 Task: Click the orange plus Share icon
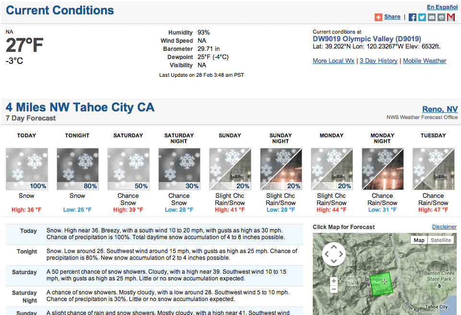click(x=378, y=17)
